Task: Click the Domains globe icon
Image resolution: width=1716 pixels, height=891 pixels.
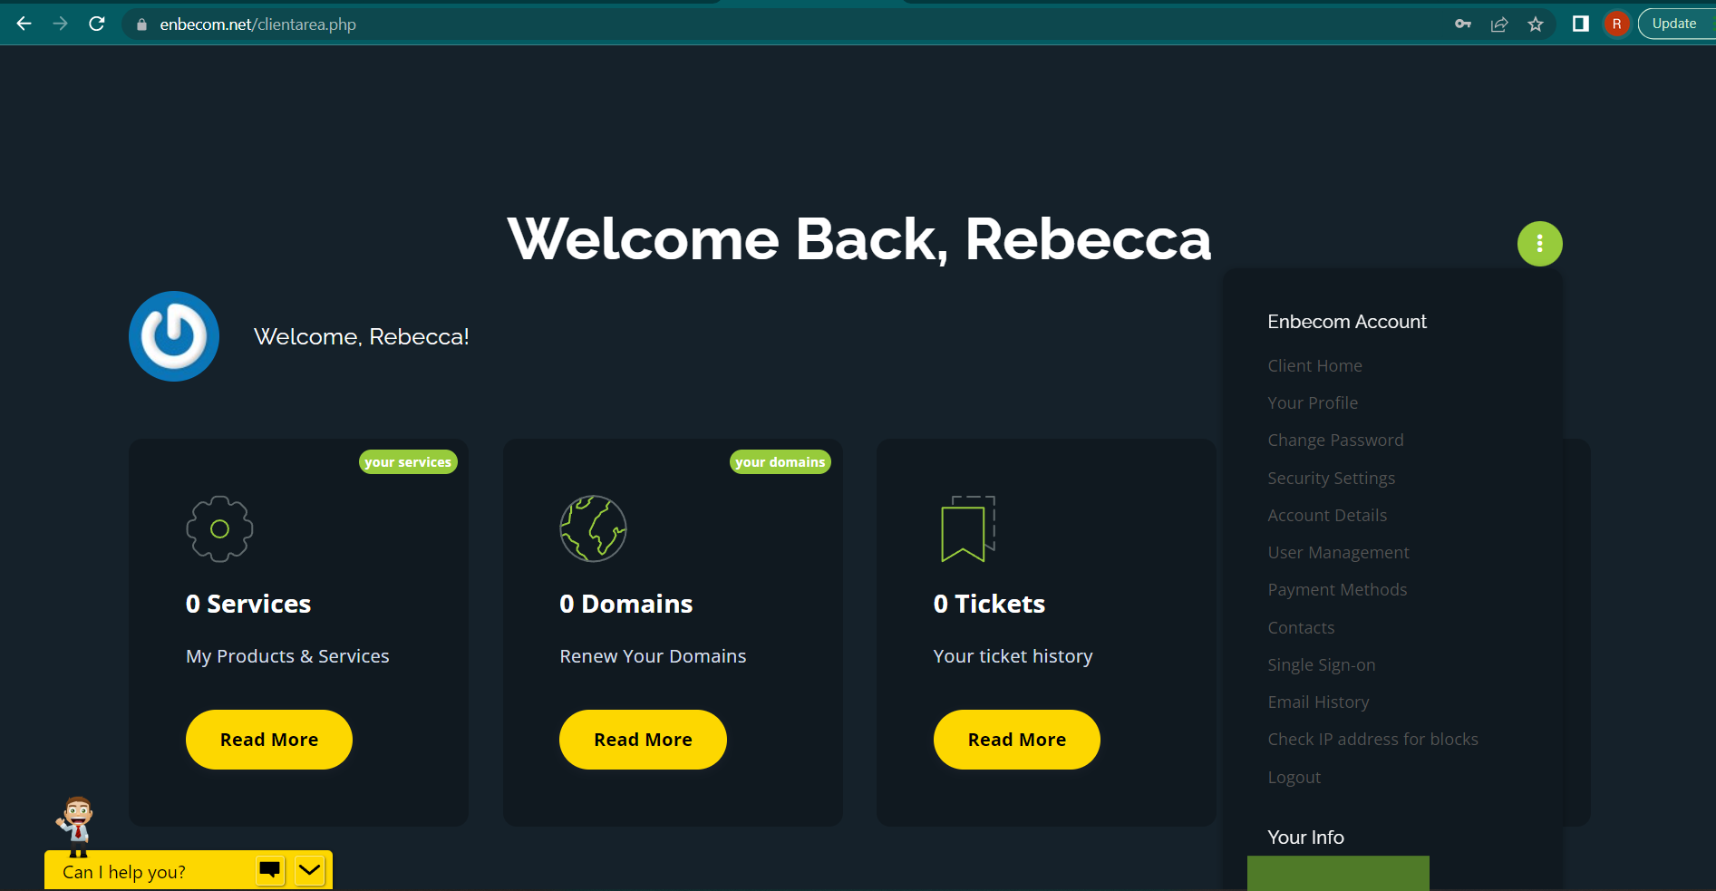Action: click(593, 528)
